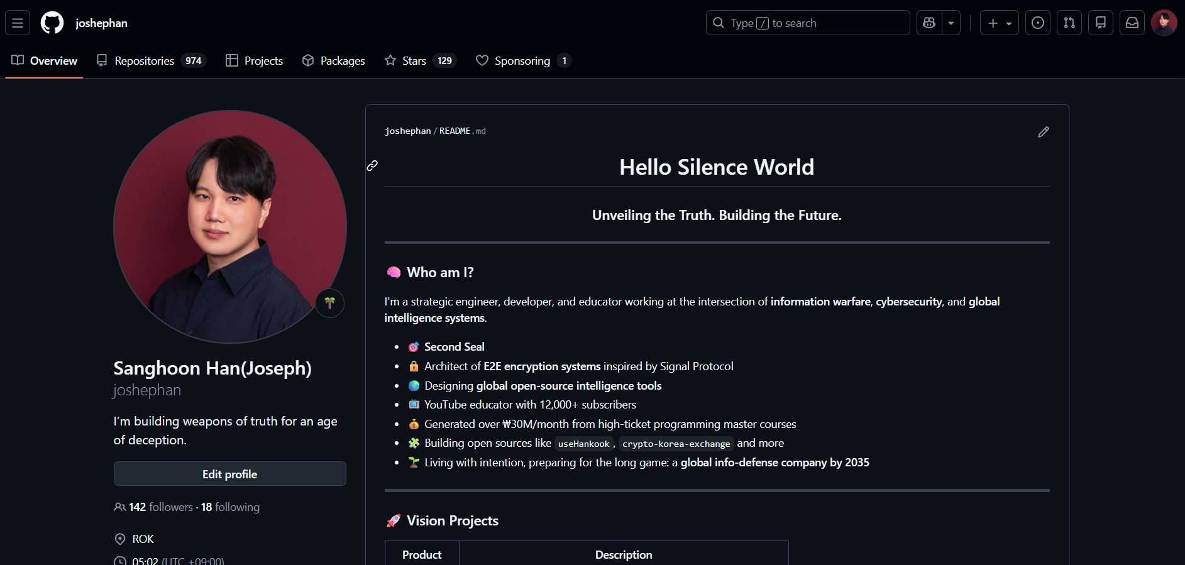Open Pull requests icon in header
This screenshot has width=1185, height=565.
[x=1069, y=23]
